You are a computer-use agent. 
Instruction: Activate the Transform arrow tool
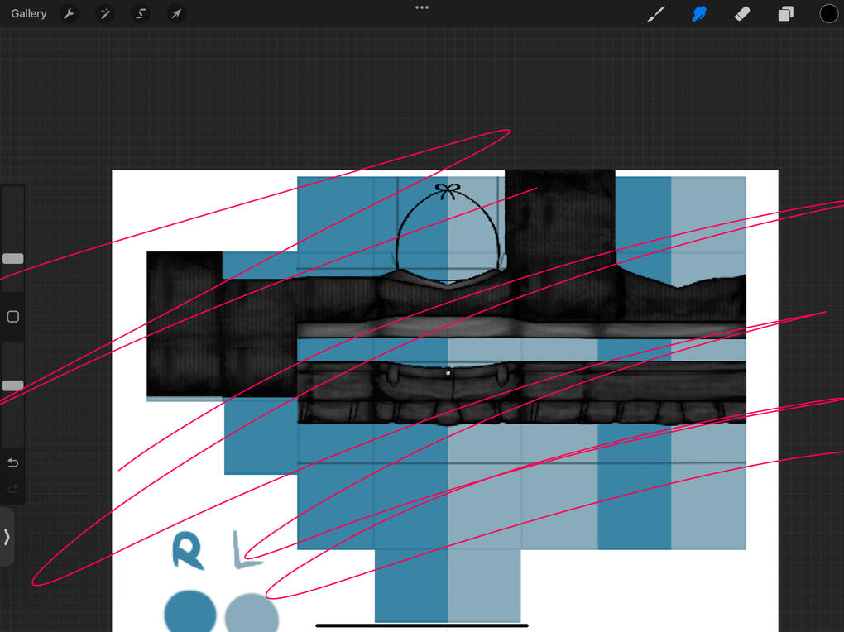[175, 14]
